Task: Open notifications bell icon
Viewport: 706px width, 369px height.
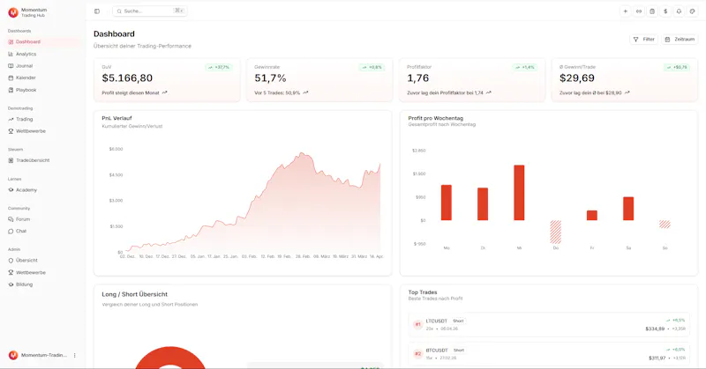Action: [679, 11]
